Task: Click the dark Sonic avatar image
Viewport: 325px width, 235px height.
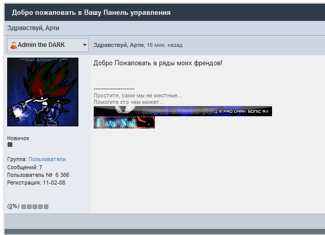Action: [x=43, y=92]
